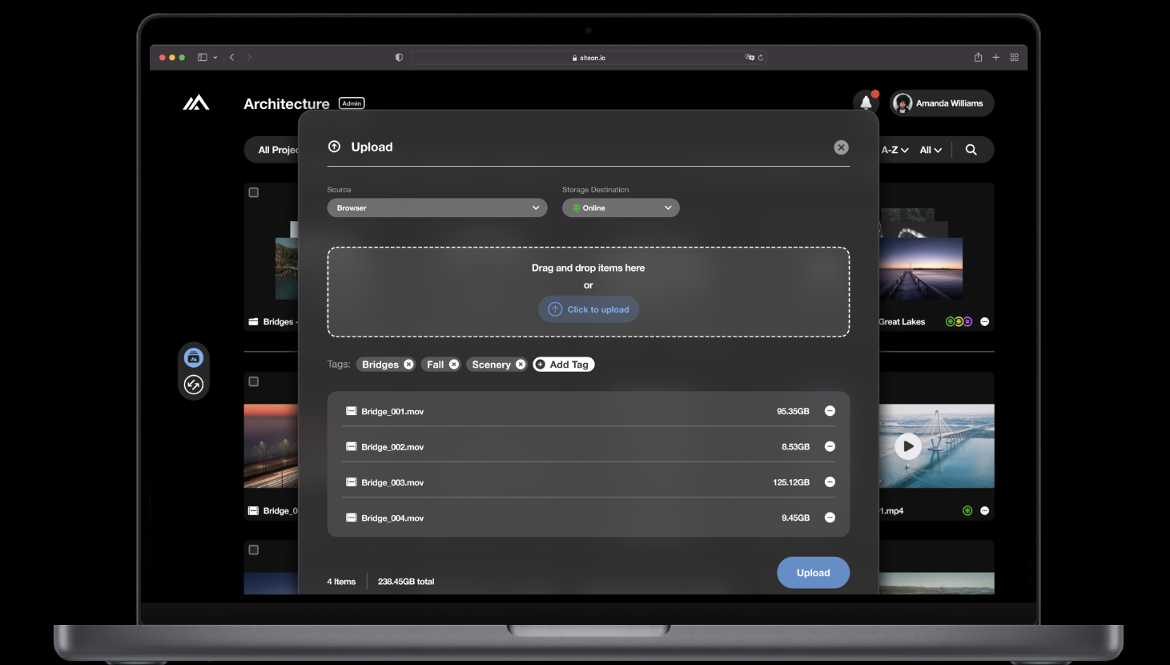Click the green status icon on 1.mp4 card
The height and width of the screenshot is (665, 1170).
click(967, 510)
